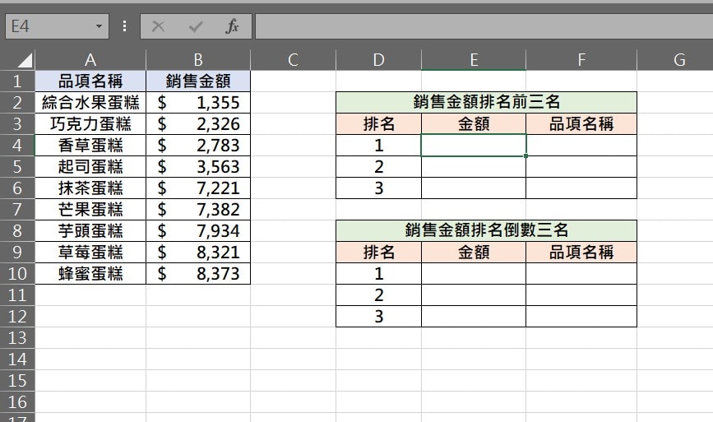Viewport: 713px width, 422px height.
Task: Click the amount cell $2,326
Action: coord(198,123)
